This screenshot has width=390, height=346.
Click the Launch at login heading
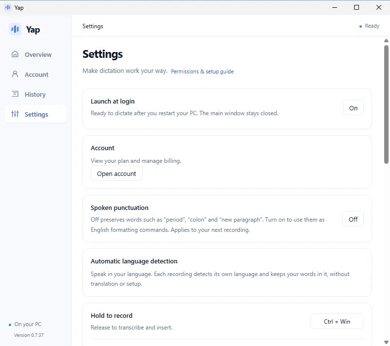[113, 101]
